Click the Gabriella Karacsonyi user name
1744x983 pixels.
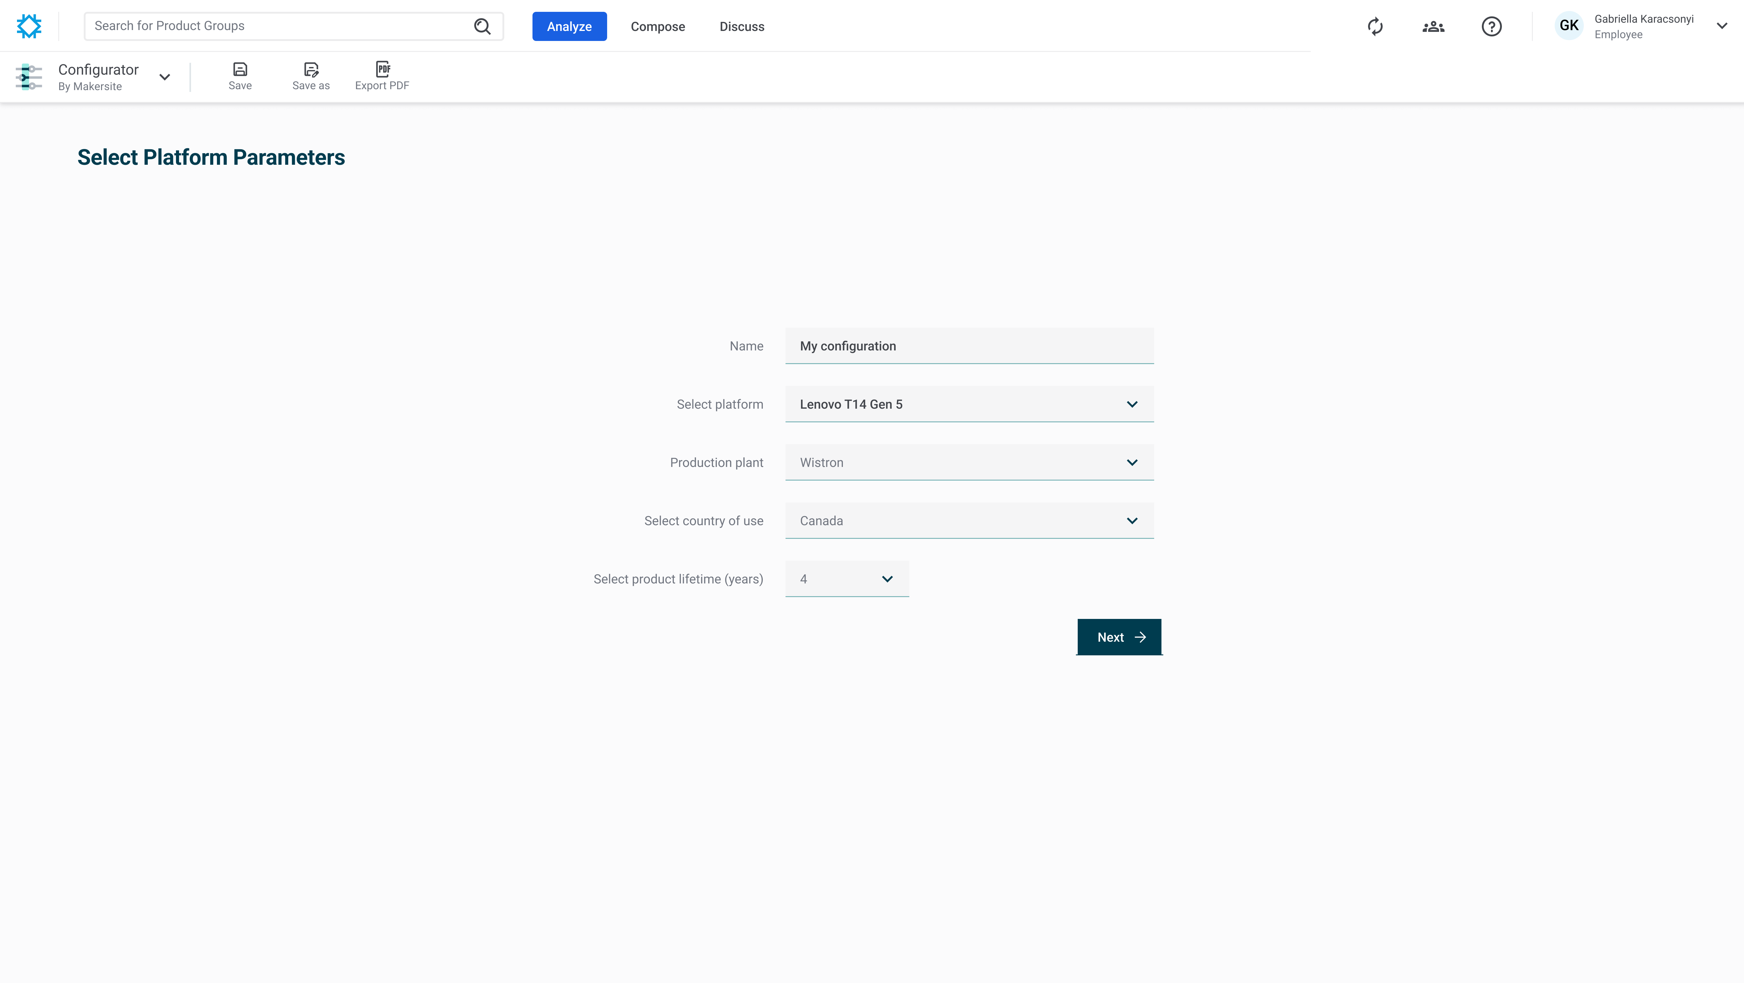pyautogui.click(x=1643, y=19)
